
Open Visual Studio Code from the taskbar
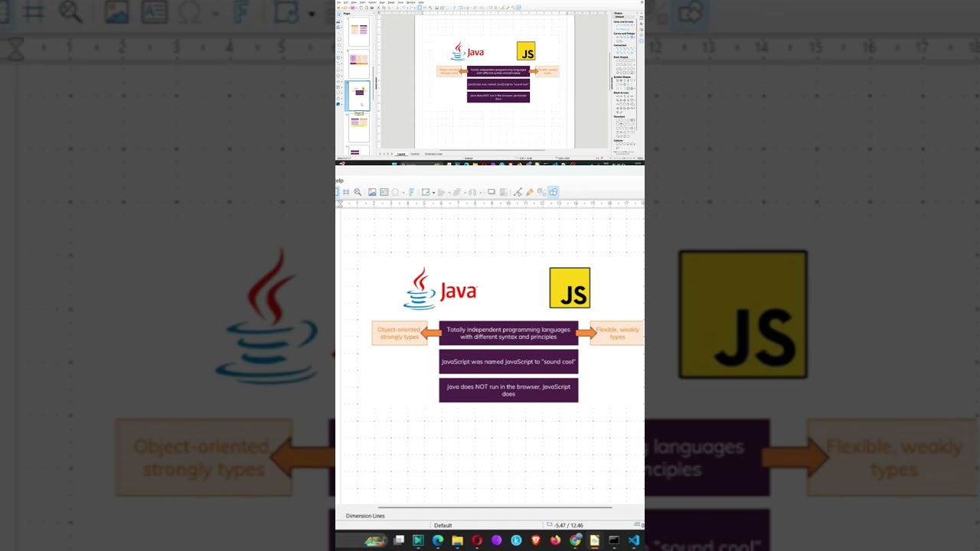click(x=634, y=540)
